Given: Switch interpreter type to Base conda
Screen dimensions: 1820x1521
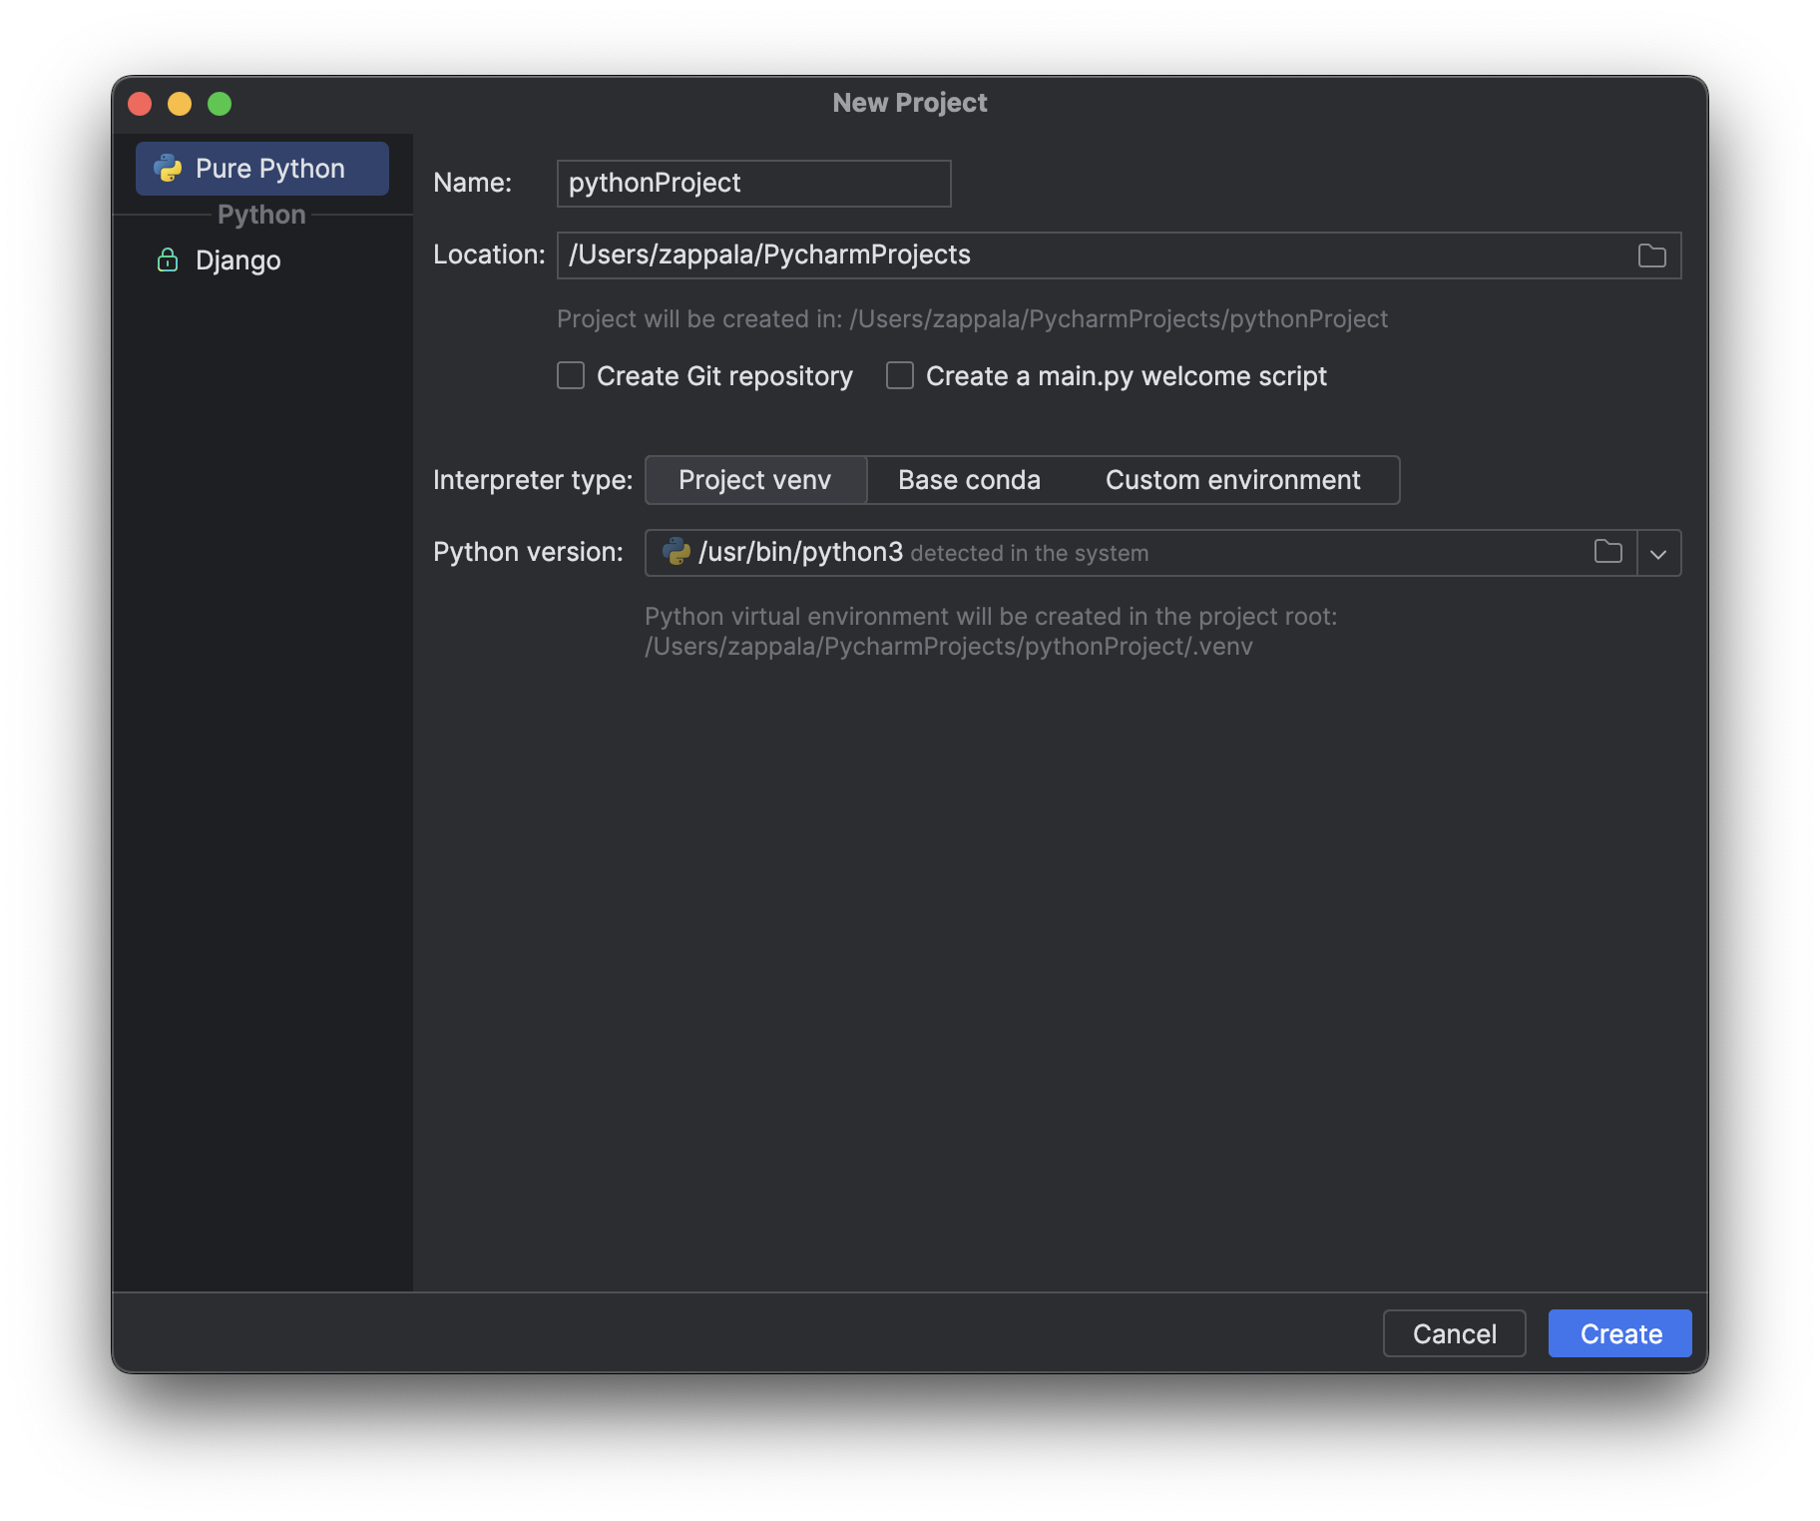Looking at the screenshot, I should [968, 480].
